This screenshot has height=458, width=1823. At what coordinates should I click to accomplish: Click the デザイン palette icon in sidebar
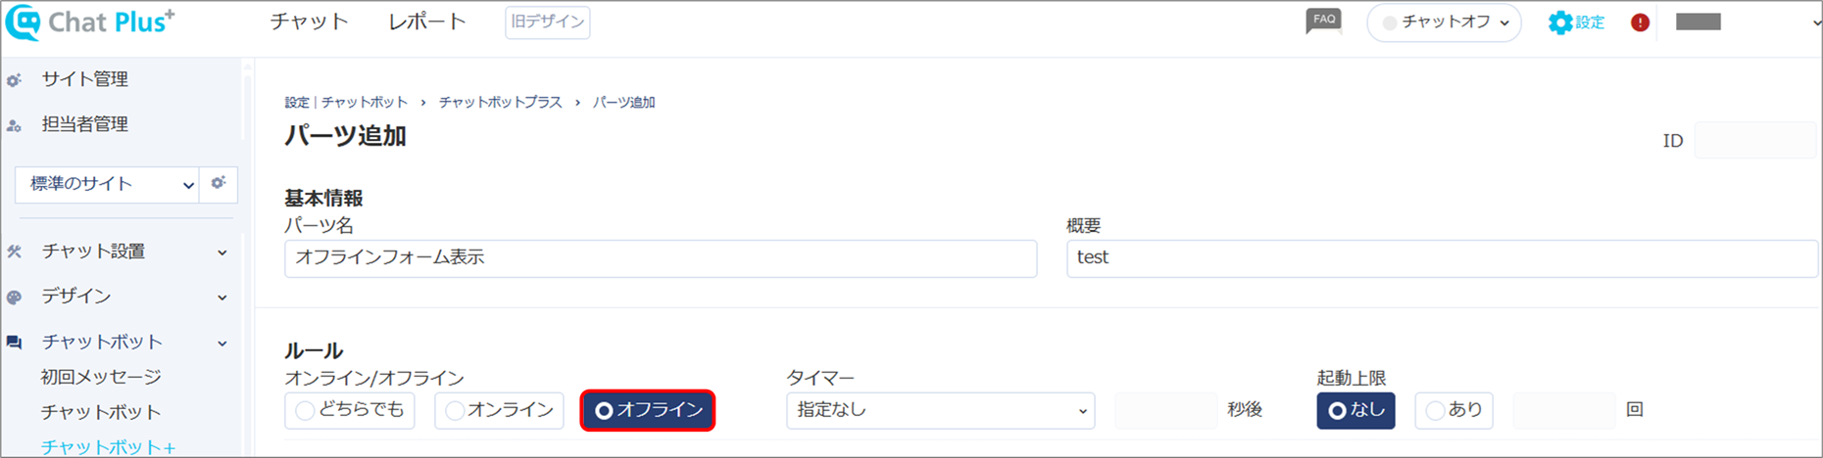point(14,298)
